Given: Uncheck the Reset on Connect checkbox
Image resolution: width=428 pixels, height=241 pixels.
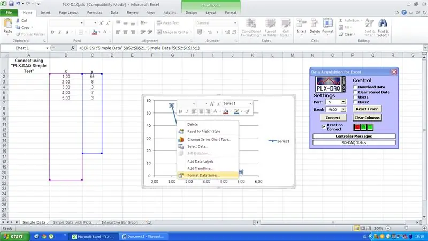Looking at the screenshot, I should (324, 126).
